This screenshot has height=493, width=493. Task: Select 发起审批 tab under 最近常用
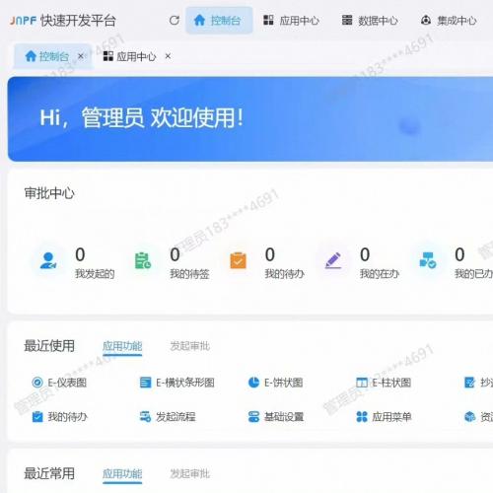point(189,474)
